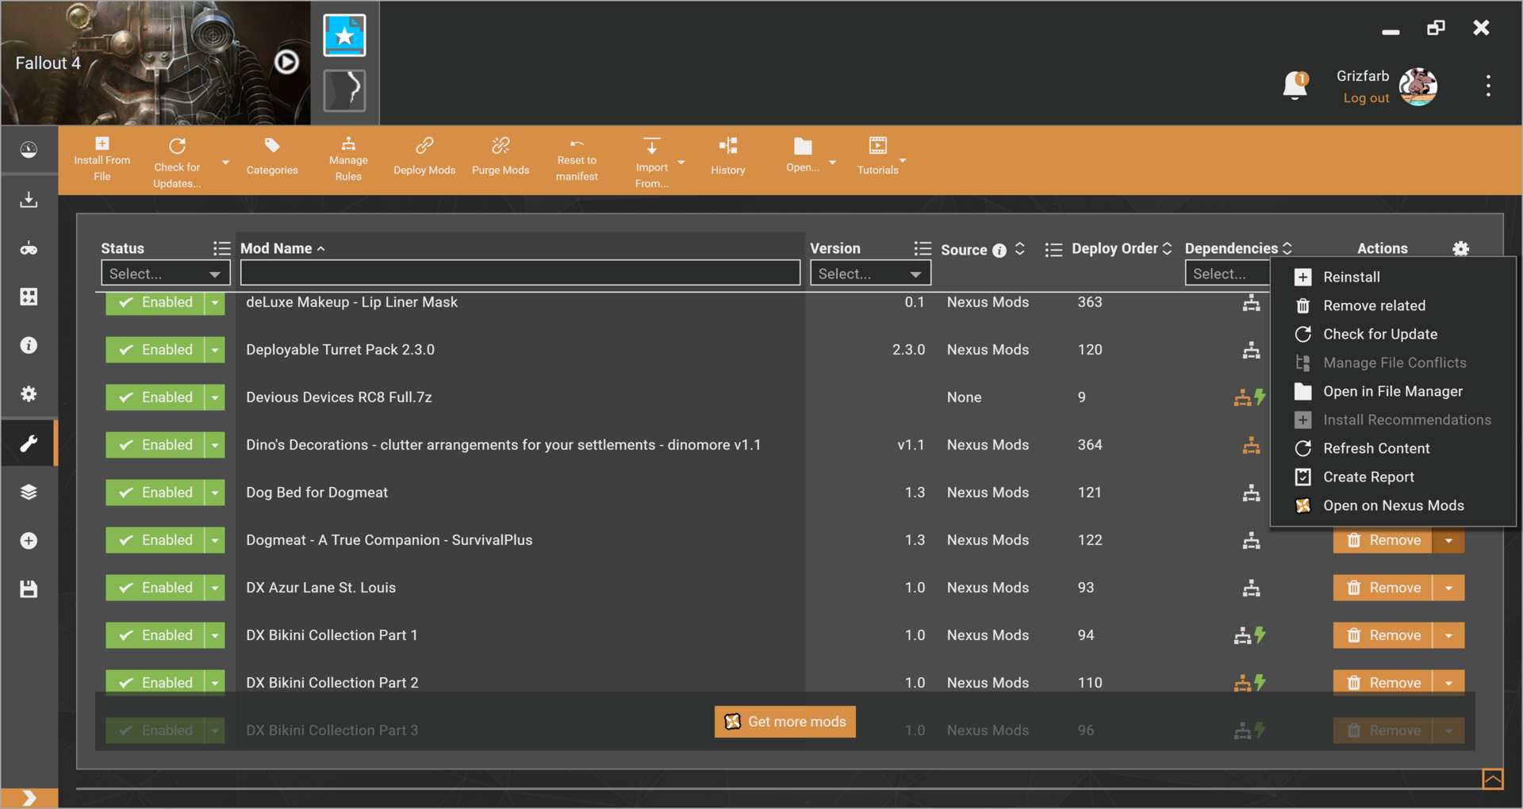Expand the Check for Updates dropdown arrow
Screen dimensions: 1523x809
pos(225,163)
